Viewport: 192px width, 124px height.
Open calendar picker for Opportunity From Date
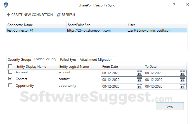139,86
